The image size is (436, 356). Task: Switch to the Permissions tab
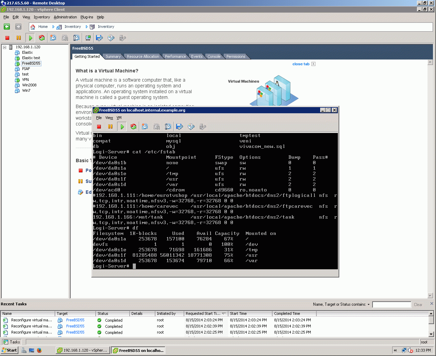[x=236, y=56]
